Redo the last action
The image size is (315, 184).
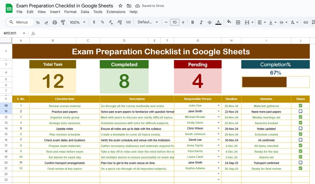(x=46, y=22)
